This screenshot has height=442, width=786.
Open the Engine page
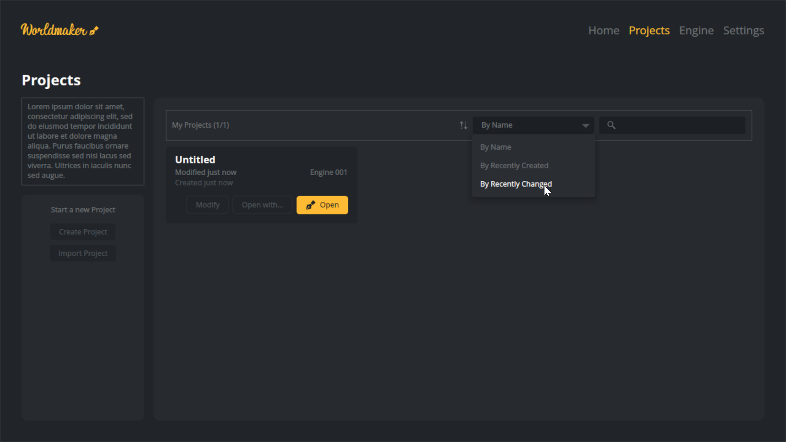[x=696, y=30]
